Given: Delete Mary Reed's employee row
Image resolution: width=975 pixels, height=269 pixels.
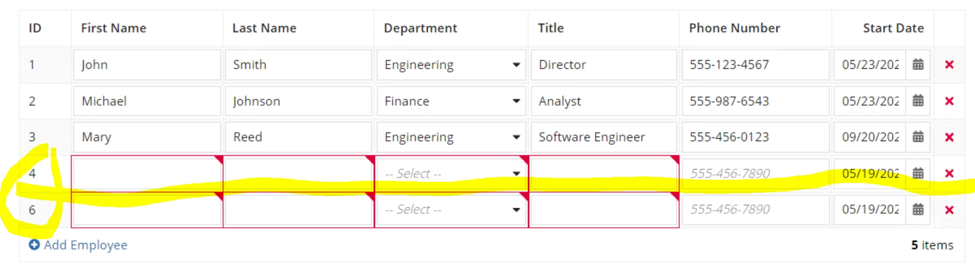Looking at the screenshot, I should (x=949, y=137).
